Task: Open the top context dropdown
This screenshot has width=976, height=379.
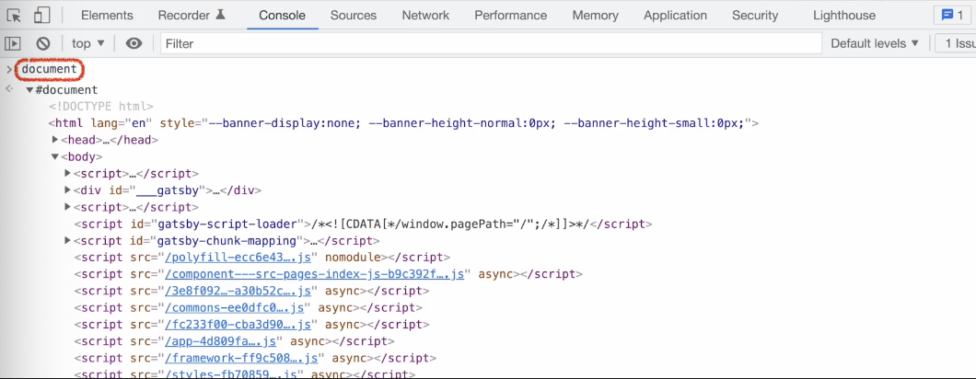Action: [x=88, y=43]
